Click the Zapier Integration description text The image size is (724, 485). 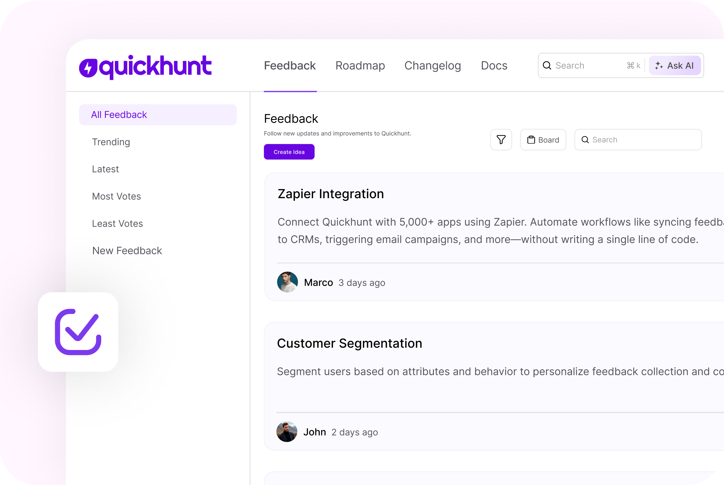pos(501,231)
